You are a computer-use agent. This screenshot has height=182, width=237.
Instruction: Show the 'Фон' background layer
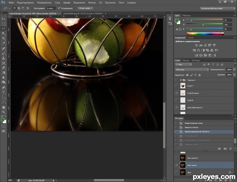tap(177, 172)
